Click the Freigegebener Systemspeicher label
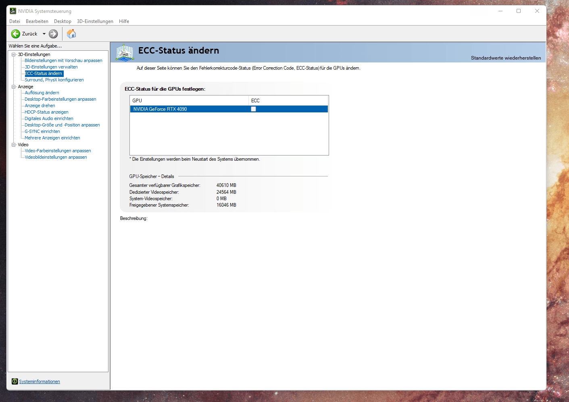569x402 pixels. [x=159, y=205]
